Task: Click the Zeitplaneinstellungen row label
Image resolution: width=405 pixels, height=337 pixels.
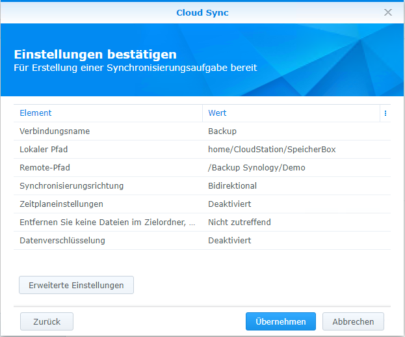Action: 62,204
